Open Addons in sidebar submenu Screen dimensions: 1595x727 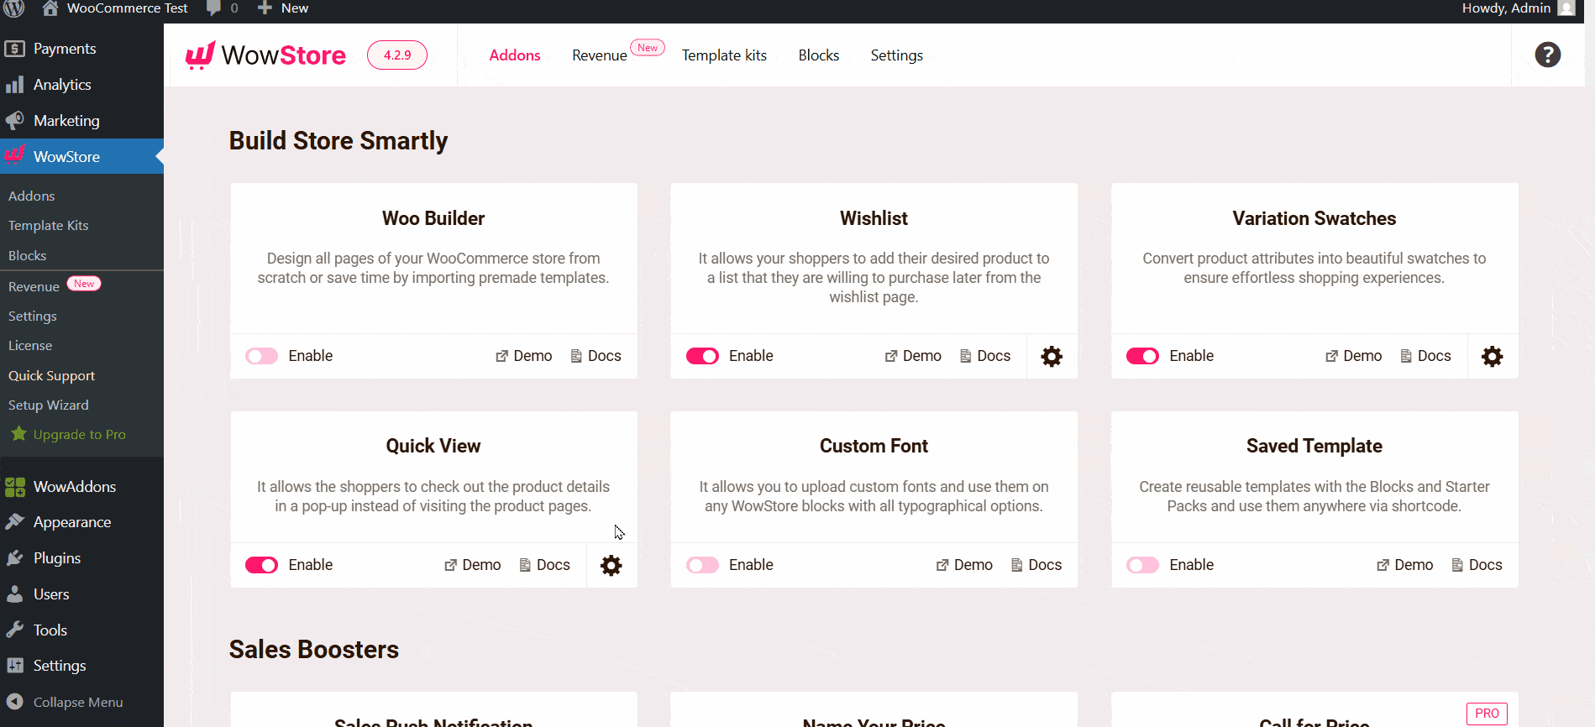tap(32, 196)
